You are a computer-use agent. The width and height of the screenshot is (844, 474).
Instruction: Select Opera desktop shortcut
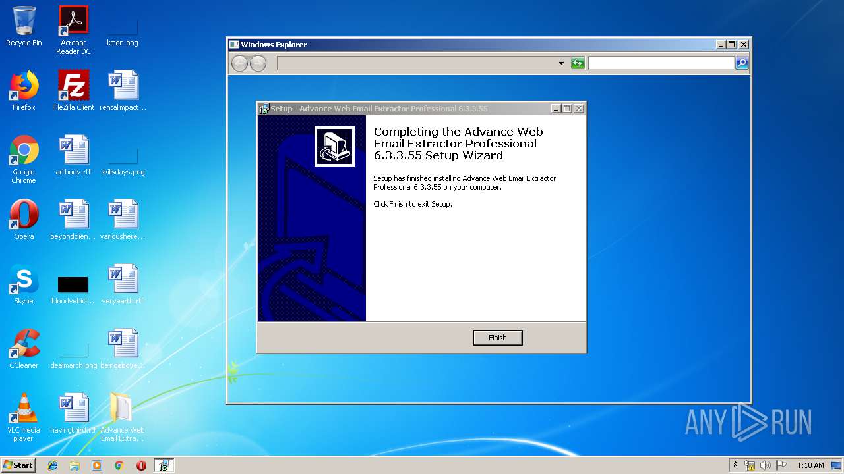click(24, 220)
